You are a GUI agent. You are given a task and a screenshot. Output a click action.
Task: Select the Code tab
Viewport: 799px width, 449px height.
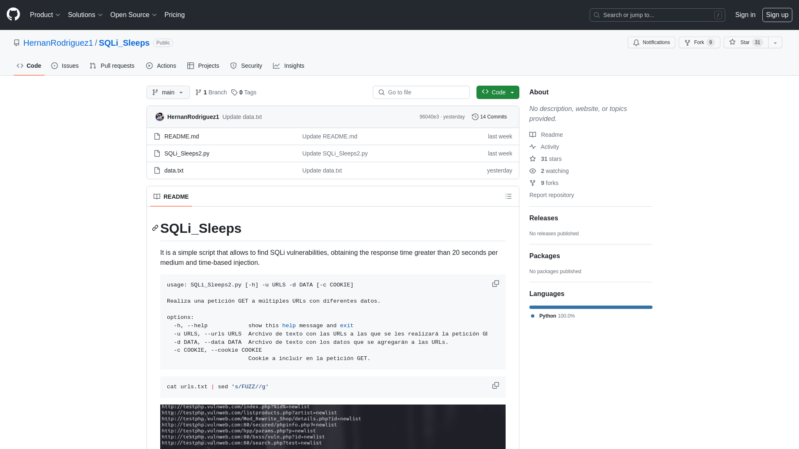click(29, 66)
